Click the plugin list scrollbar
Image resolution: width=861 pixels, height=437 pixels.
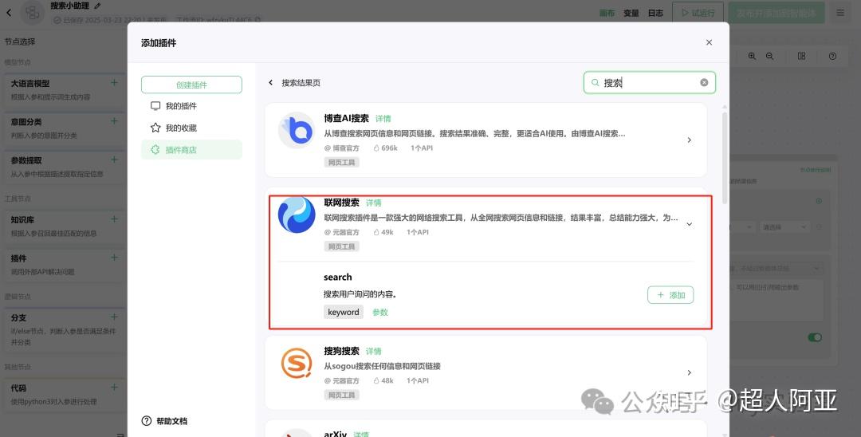pyautogui.click(x=725, y=158)
